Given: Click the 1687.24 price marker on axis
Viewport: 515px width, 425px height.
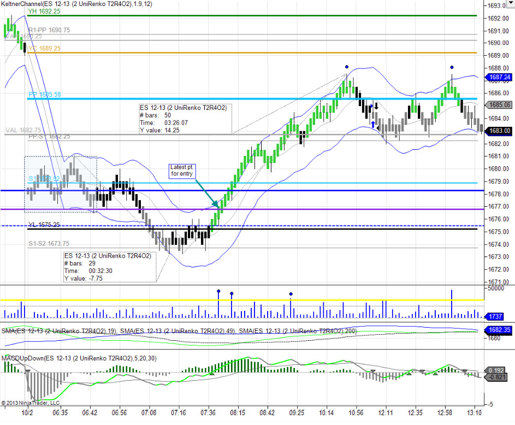Looking at the screenshot, I should point(499,77).
